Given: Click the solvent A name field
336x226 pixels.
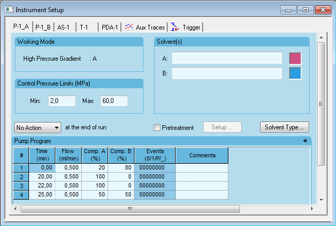Looking at the screenshot, I should [x=227, y=58].
